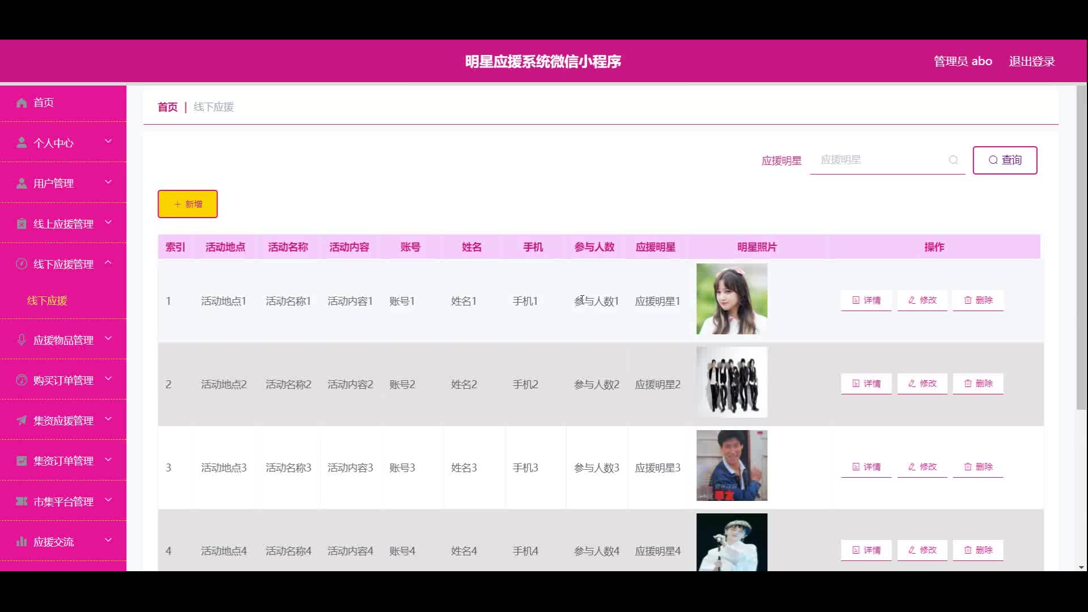Screen dimensions: 1088x612
Task: Click the 线上应援管理 clipboard icon
Action: pyautogui.click(x=22, y=224)
